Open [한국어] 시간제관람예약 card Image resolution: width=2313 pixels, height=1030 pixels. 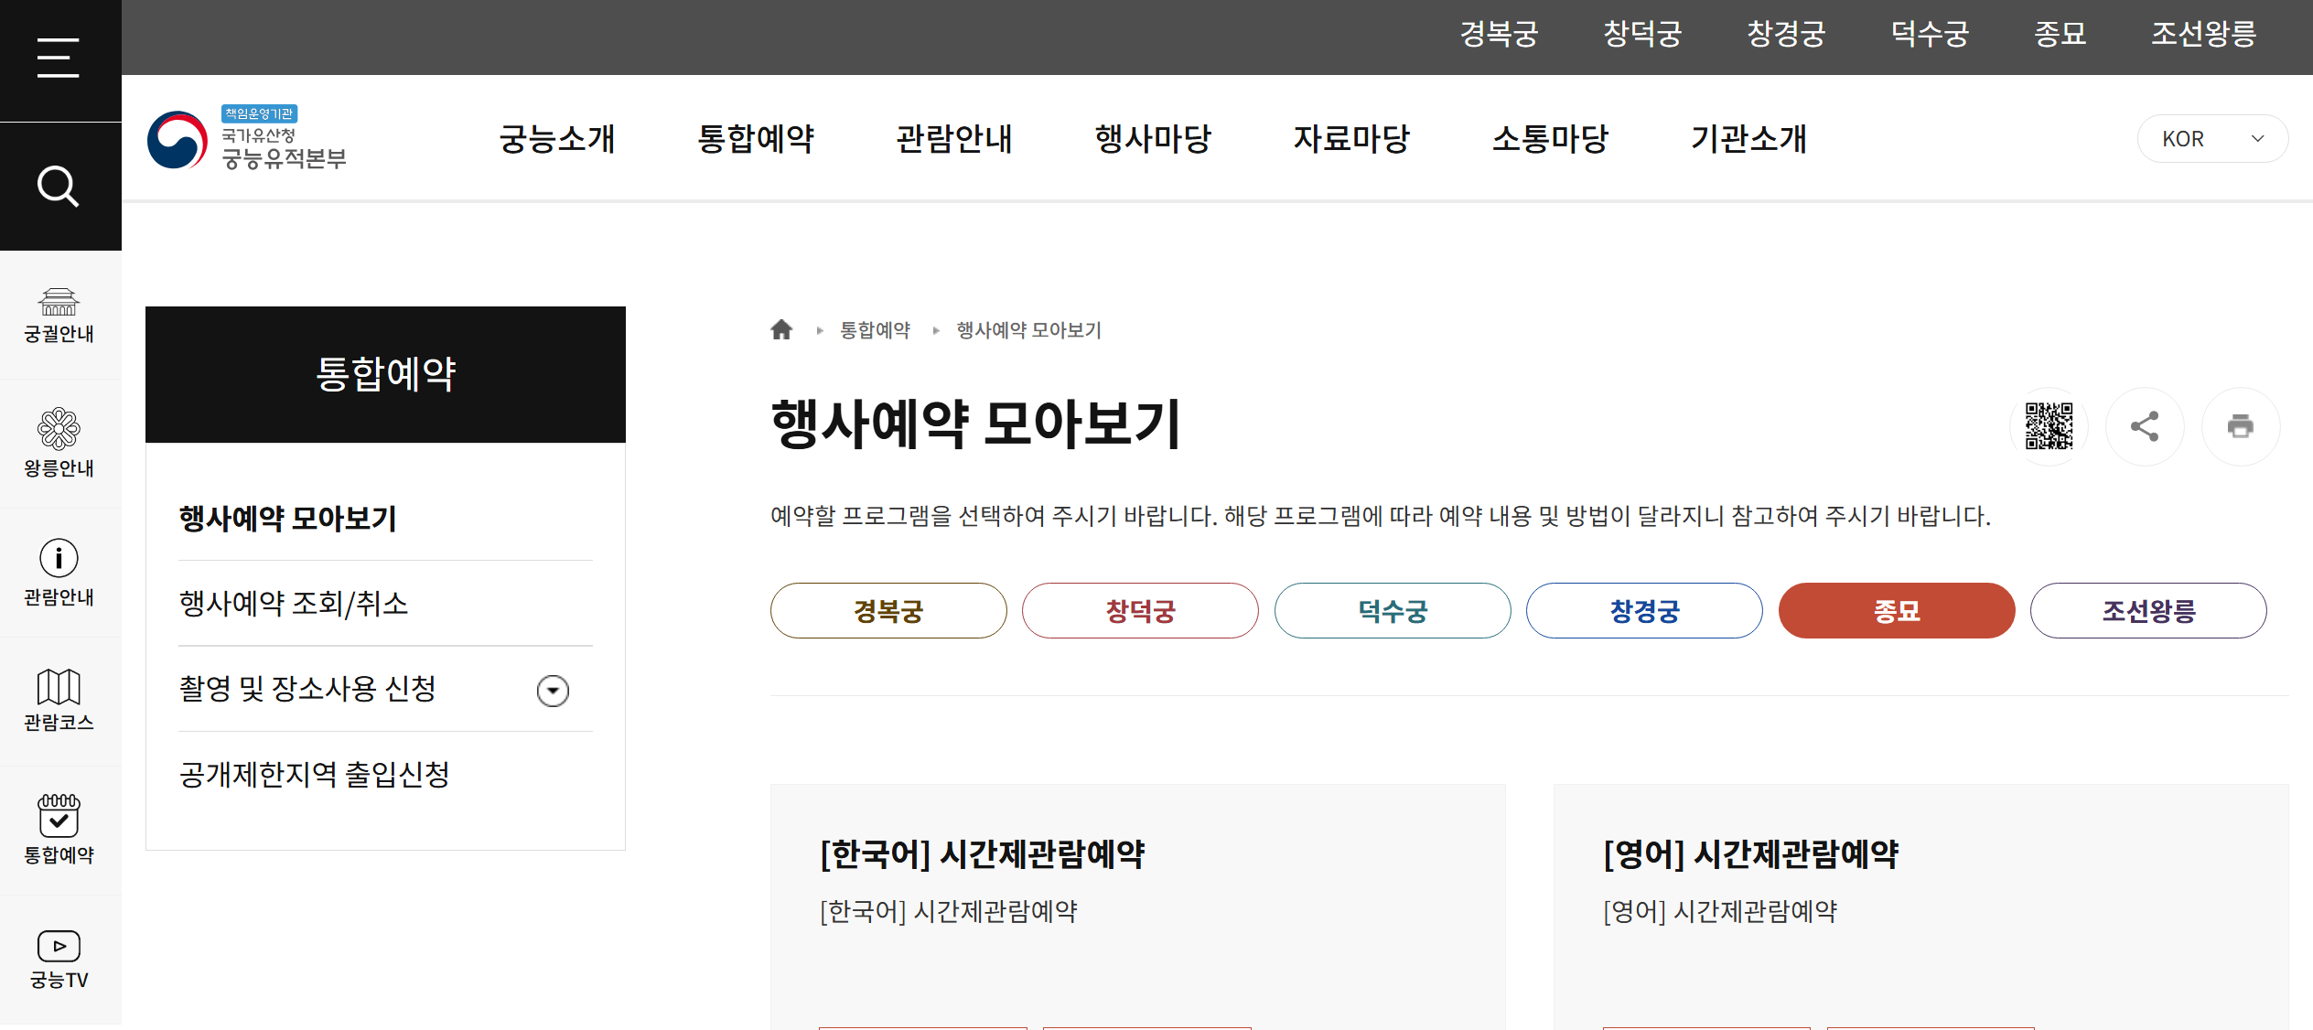[983, 854]
